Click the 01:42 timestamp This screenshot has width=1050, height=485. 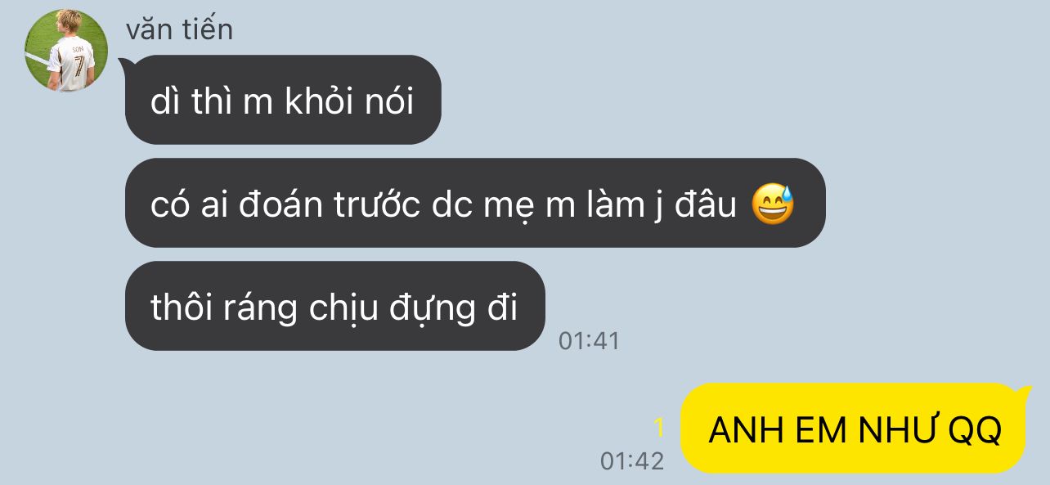632,460
